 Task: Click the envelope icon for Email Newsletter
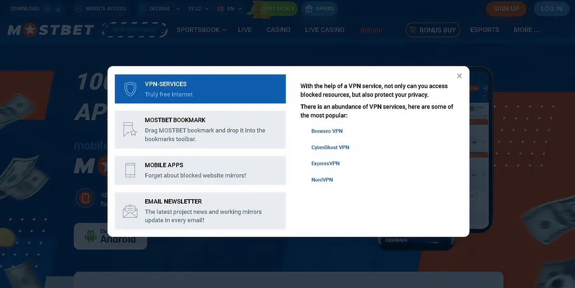pos(130,211)
